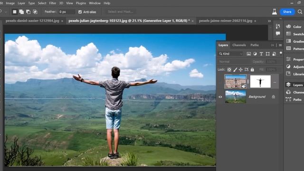Image resolution: width=304 pixels, height=171 pixels.
Task: Show more document tabs chevron
Action: [269, 21]
